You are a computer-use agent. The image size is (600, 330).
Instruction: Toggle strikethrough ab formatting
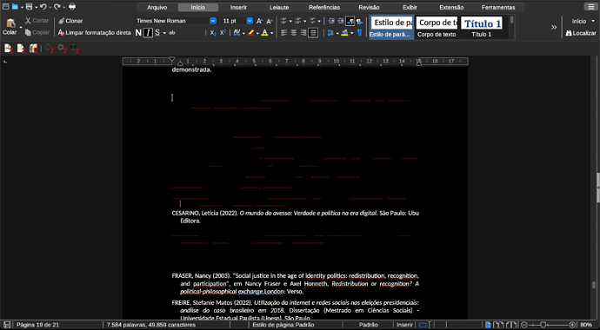[x=172, y=33]
